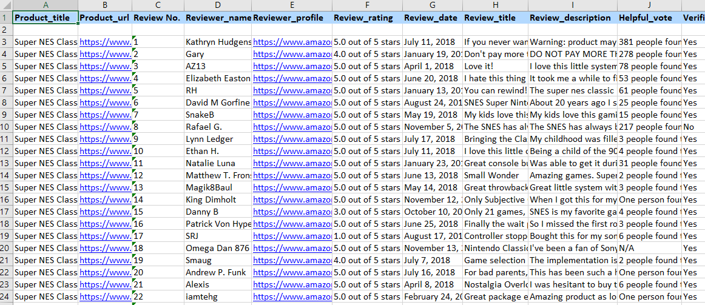Select column I header

pyautogui.click(x=572, y=5)
